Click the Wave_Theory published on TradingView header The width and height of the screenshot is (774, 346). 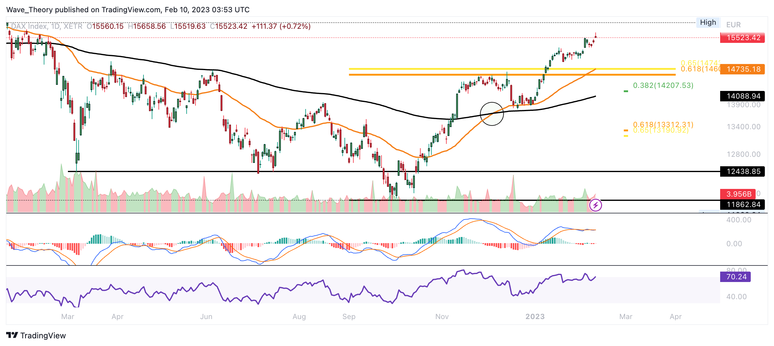pyautogui.click(x=128, y=10)
